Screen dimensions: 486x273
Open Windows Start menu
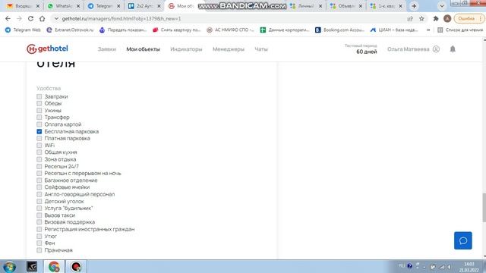click(x=9, y=266)
